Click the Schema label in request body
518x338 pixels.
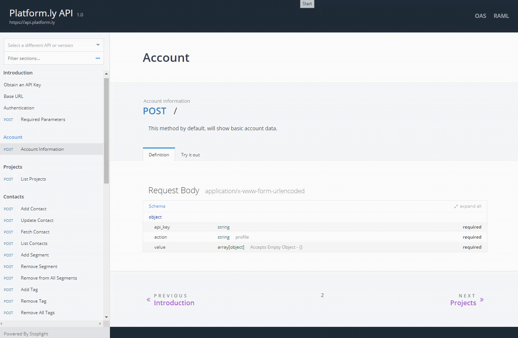point(157,206)
